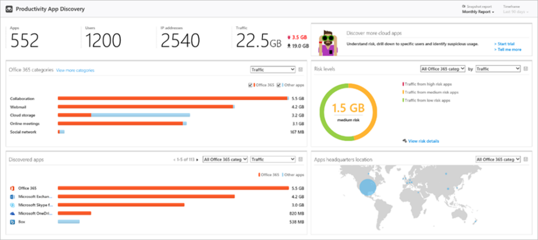Click the Office 365 app icon
The width and height of the screenshot is (538, 240).
click(12, 187)
